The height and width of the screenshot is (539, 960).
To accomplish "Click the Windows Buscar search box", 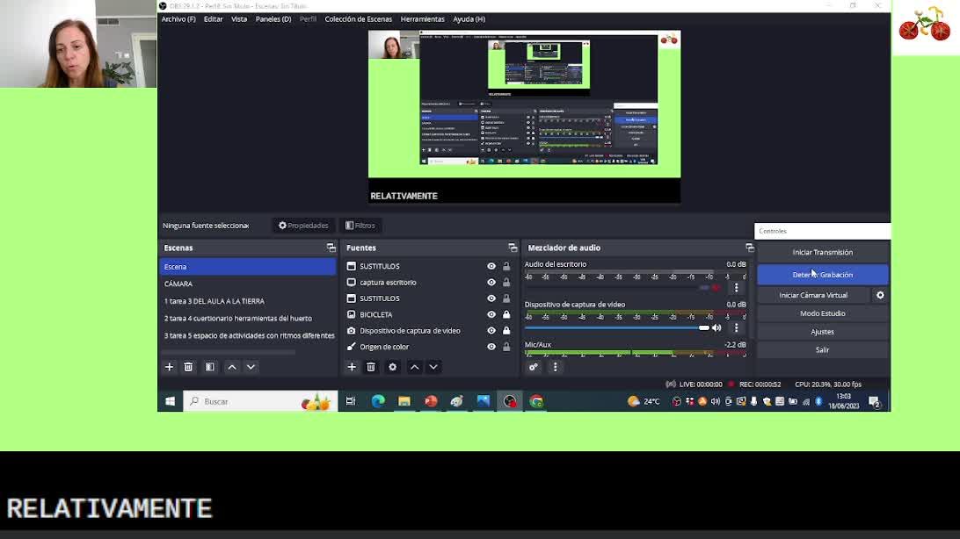I will [260, 401].
